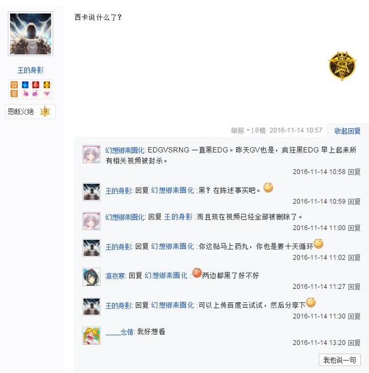369x373 pixels.
Task: Open 凛夜寒 username link
Action: coord(115,276)
